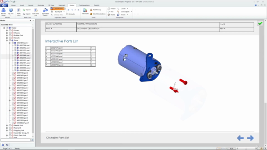Expand the Needle Unit node
The width and height of the screenshot is (267, 150).
click(7, 125)
